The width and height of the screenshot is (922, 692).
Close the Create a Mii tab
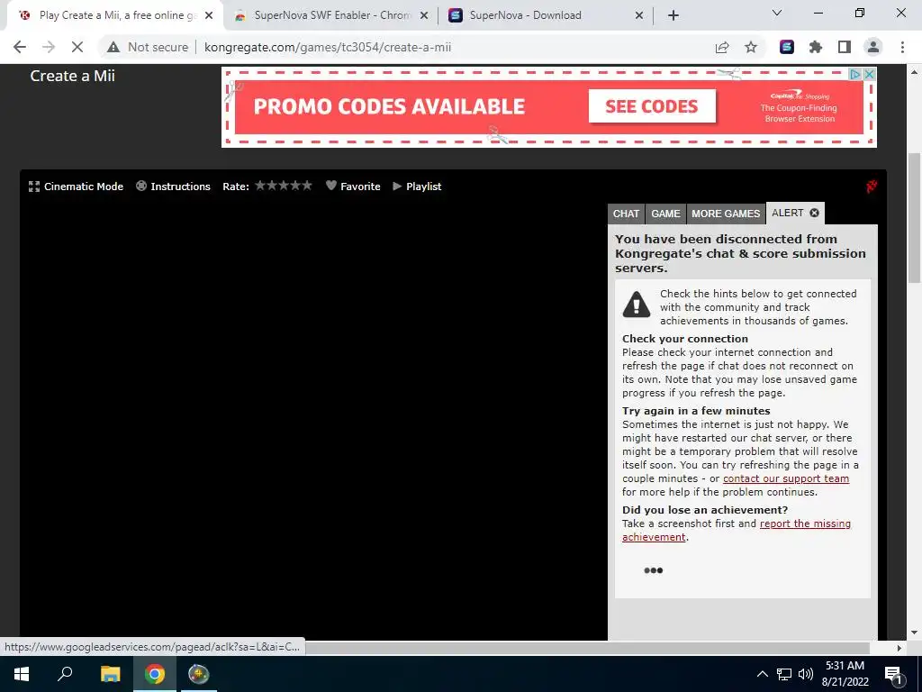click(x=209, y=16)
